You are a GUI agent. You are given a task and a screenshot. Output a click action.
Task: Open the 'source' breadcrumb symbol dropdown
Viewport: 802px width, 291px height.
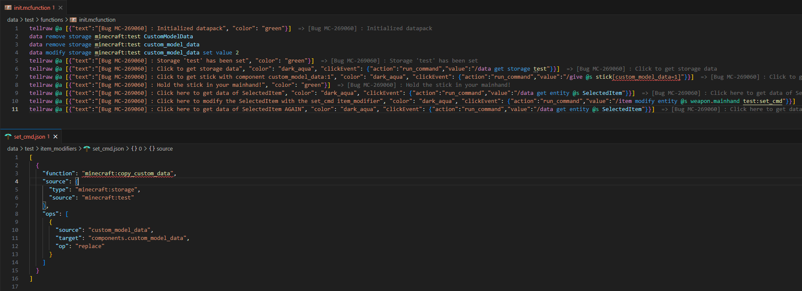(165, 148)
